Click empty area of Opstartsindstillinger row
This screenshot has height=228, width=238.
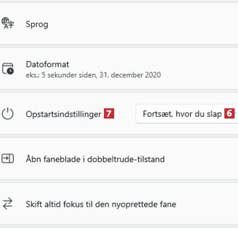click(125, 125)
